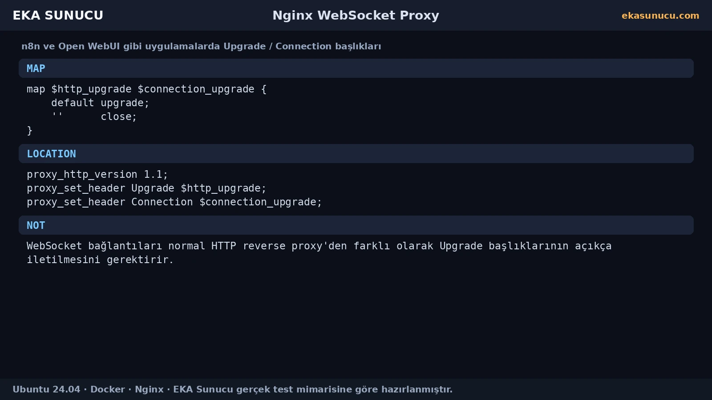Click the empty-string close line
The image size is (712, 400).
point(94,117)
